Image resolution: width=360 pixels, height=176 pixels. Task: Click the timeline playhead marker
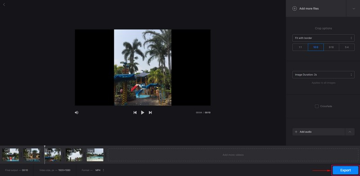45,146
